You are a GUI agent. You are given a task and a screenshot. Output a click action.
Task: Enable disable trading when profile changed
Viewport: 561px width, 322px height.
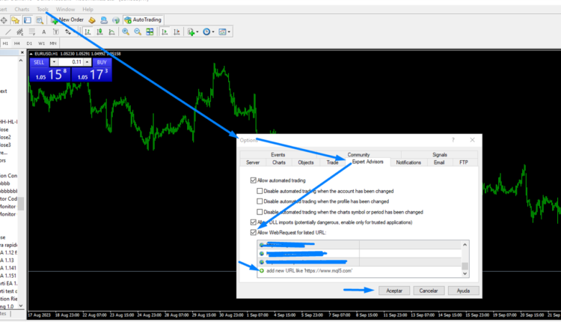[x=260, y=201]
